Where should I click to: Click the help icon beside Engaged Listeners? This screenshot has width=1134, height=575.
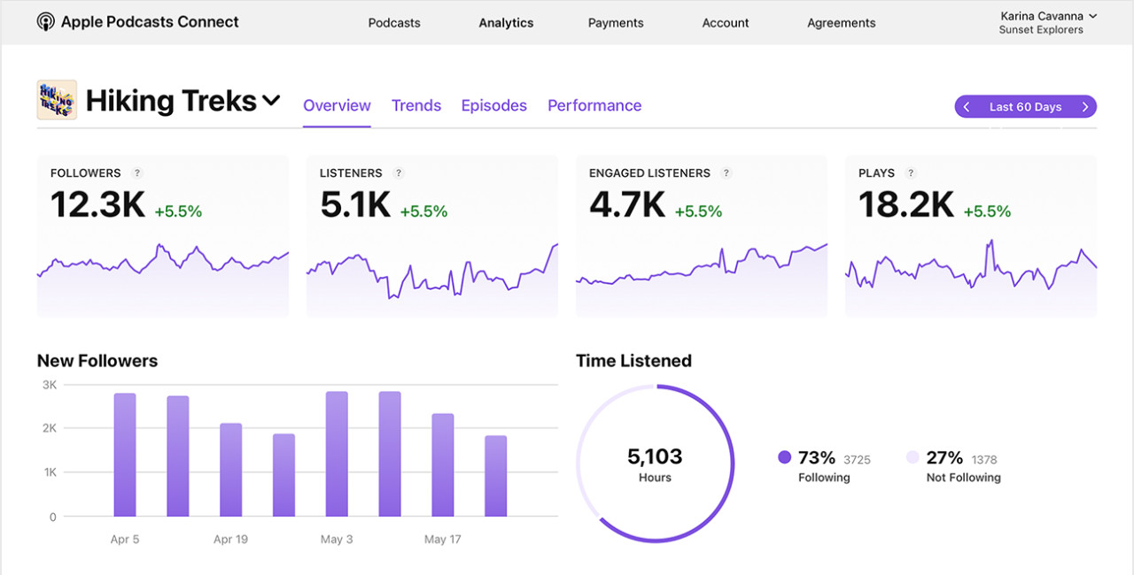pyautogui.click(x=726, y=173)
